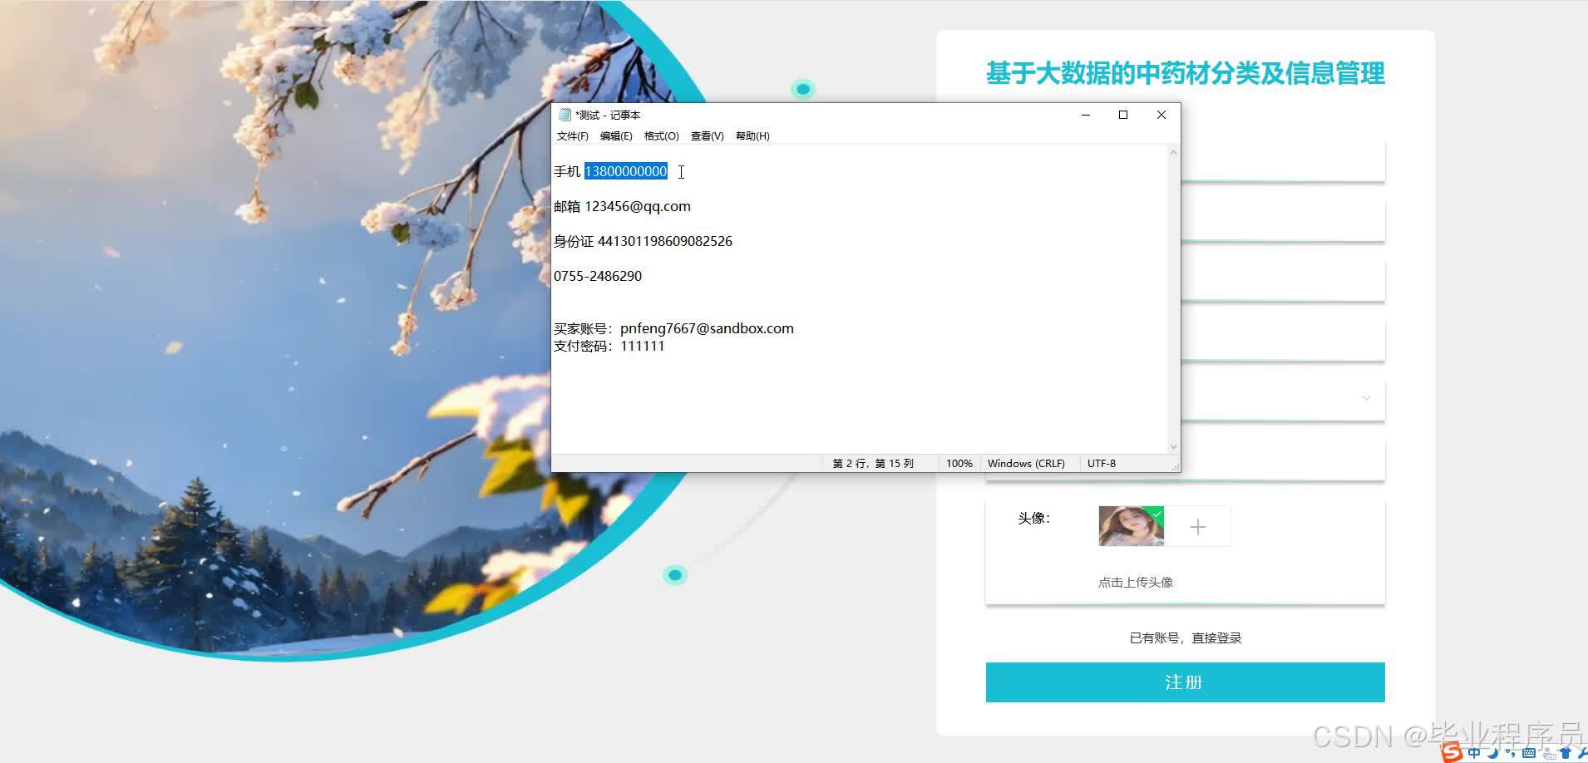This screenshot has width=1588, height=763.
Task: Maximize the Notepad window
Action: pos(1123,115)
